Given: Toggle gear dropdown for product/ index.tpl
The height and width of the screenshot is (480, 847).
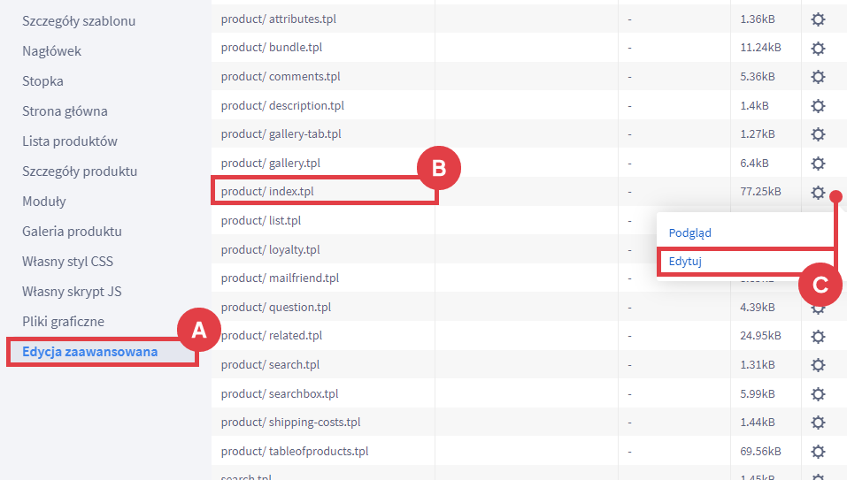Looking at the screenshot, I should click(818, 192).
